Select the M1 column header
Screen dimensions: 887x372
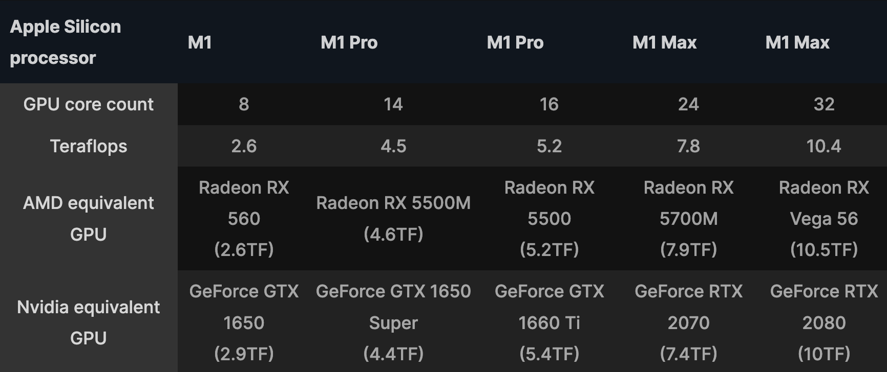pos(244,42)
